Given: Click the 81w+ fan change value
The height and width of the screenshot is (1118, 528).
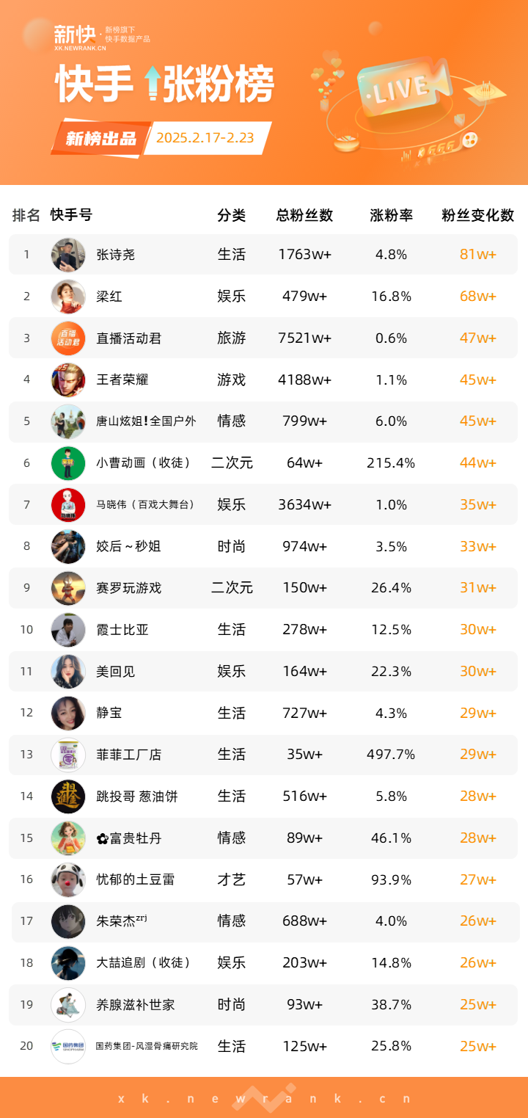Looking at the screenshot, I should coord(478,255).
